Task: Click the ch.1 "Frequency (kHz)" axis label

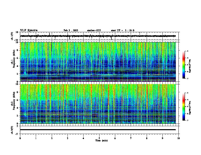Action: click(x=14, y=59)
